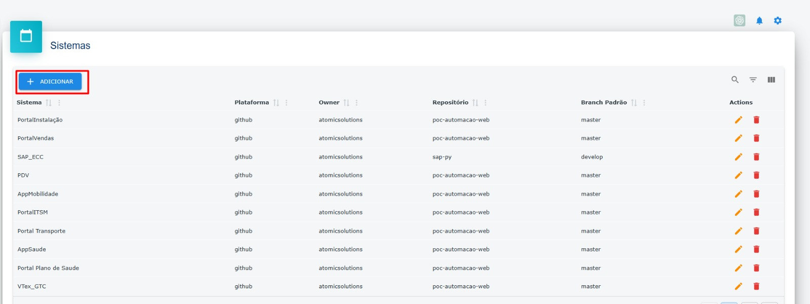810x304 pixels.
Task: Sort by the Plataforma column arrows
Action: click(x=276, y=102)
